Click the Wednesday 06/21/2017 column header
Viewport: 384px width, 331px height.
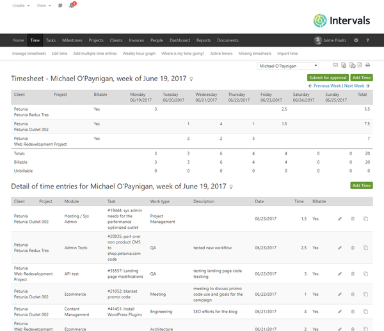tap(206, 97)
